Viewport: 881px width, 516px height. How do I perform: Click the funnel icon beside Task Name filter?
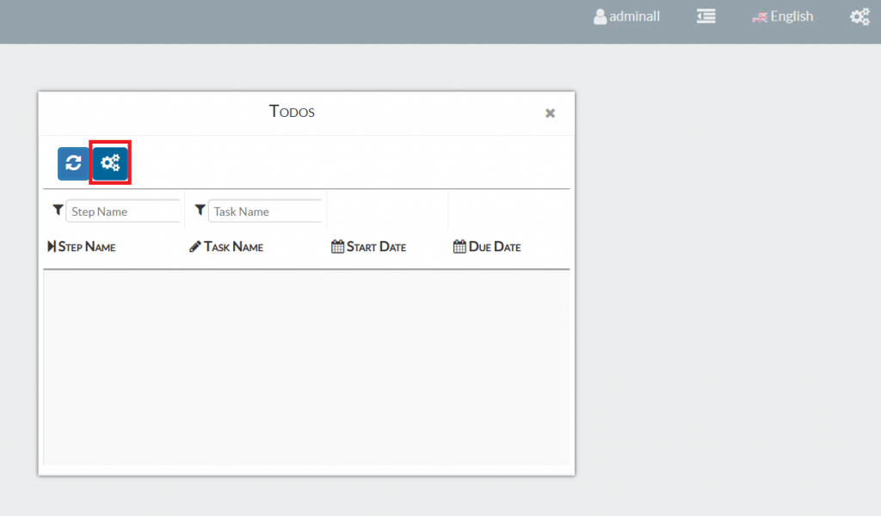click(200, 210)
